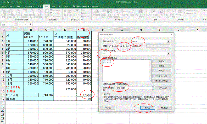Select the 最小値 (Min) radio button
Screen dimensions: 207x124
pos(122,46)
